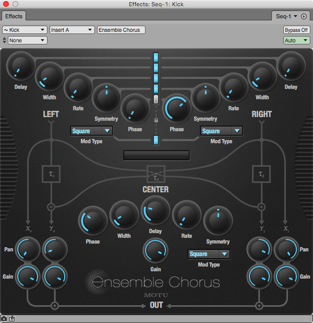Toggle the Mod Type link switch
Screen dimensions: 313x323
(x=156, y=140)
